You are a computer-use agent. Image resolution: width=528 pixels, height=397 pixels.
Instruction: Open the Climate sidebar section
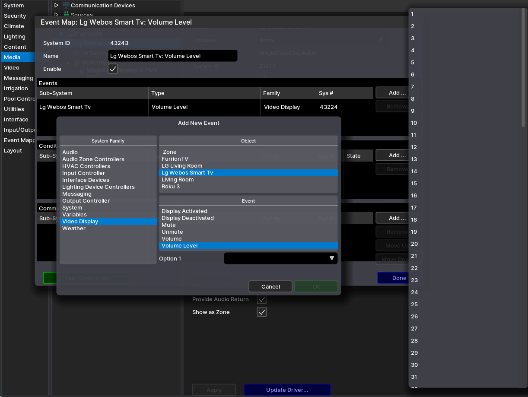[17, 26]
